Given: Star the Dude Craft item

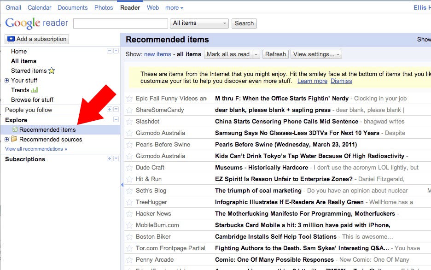Looking at the screenshot, I should [x=129, y=168].
